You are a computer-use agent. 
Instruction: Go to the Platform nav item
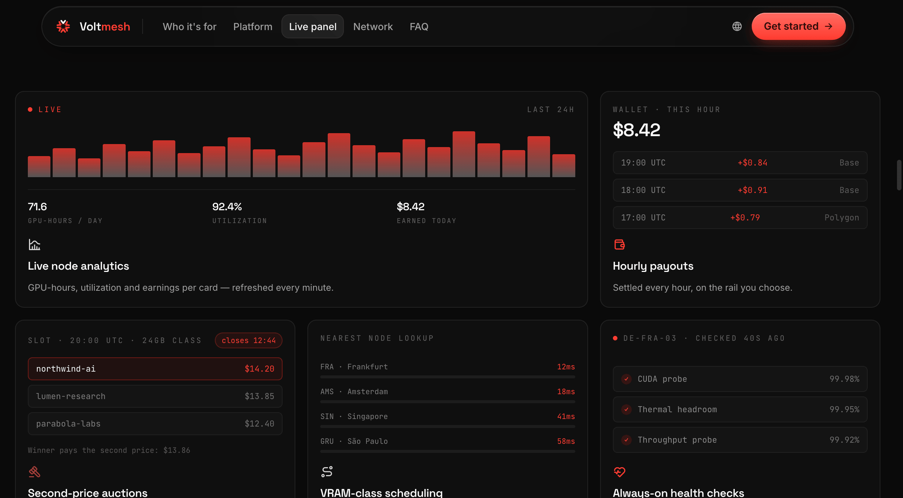coord(253,26)
